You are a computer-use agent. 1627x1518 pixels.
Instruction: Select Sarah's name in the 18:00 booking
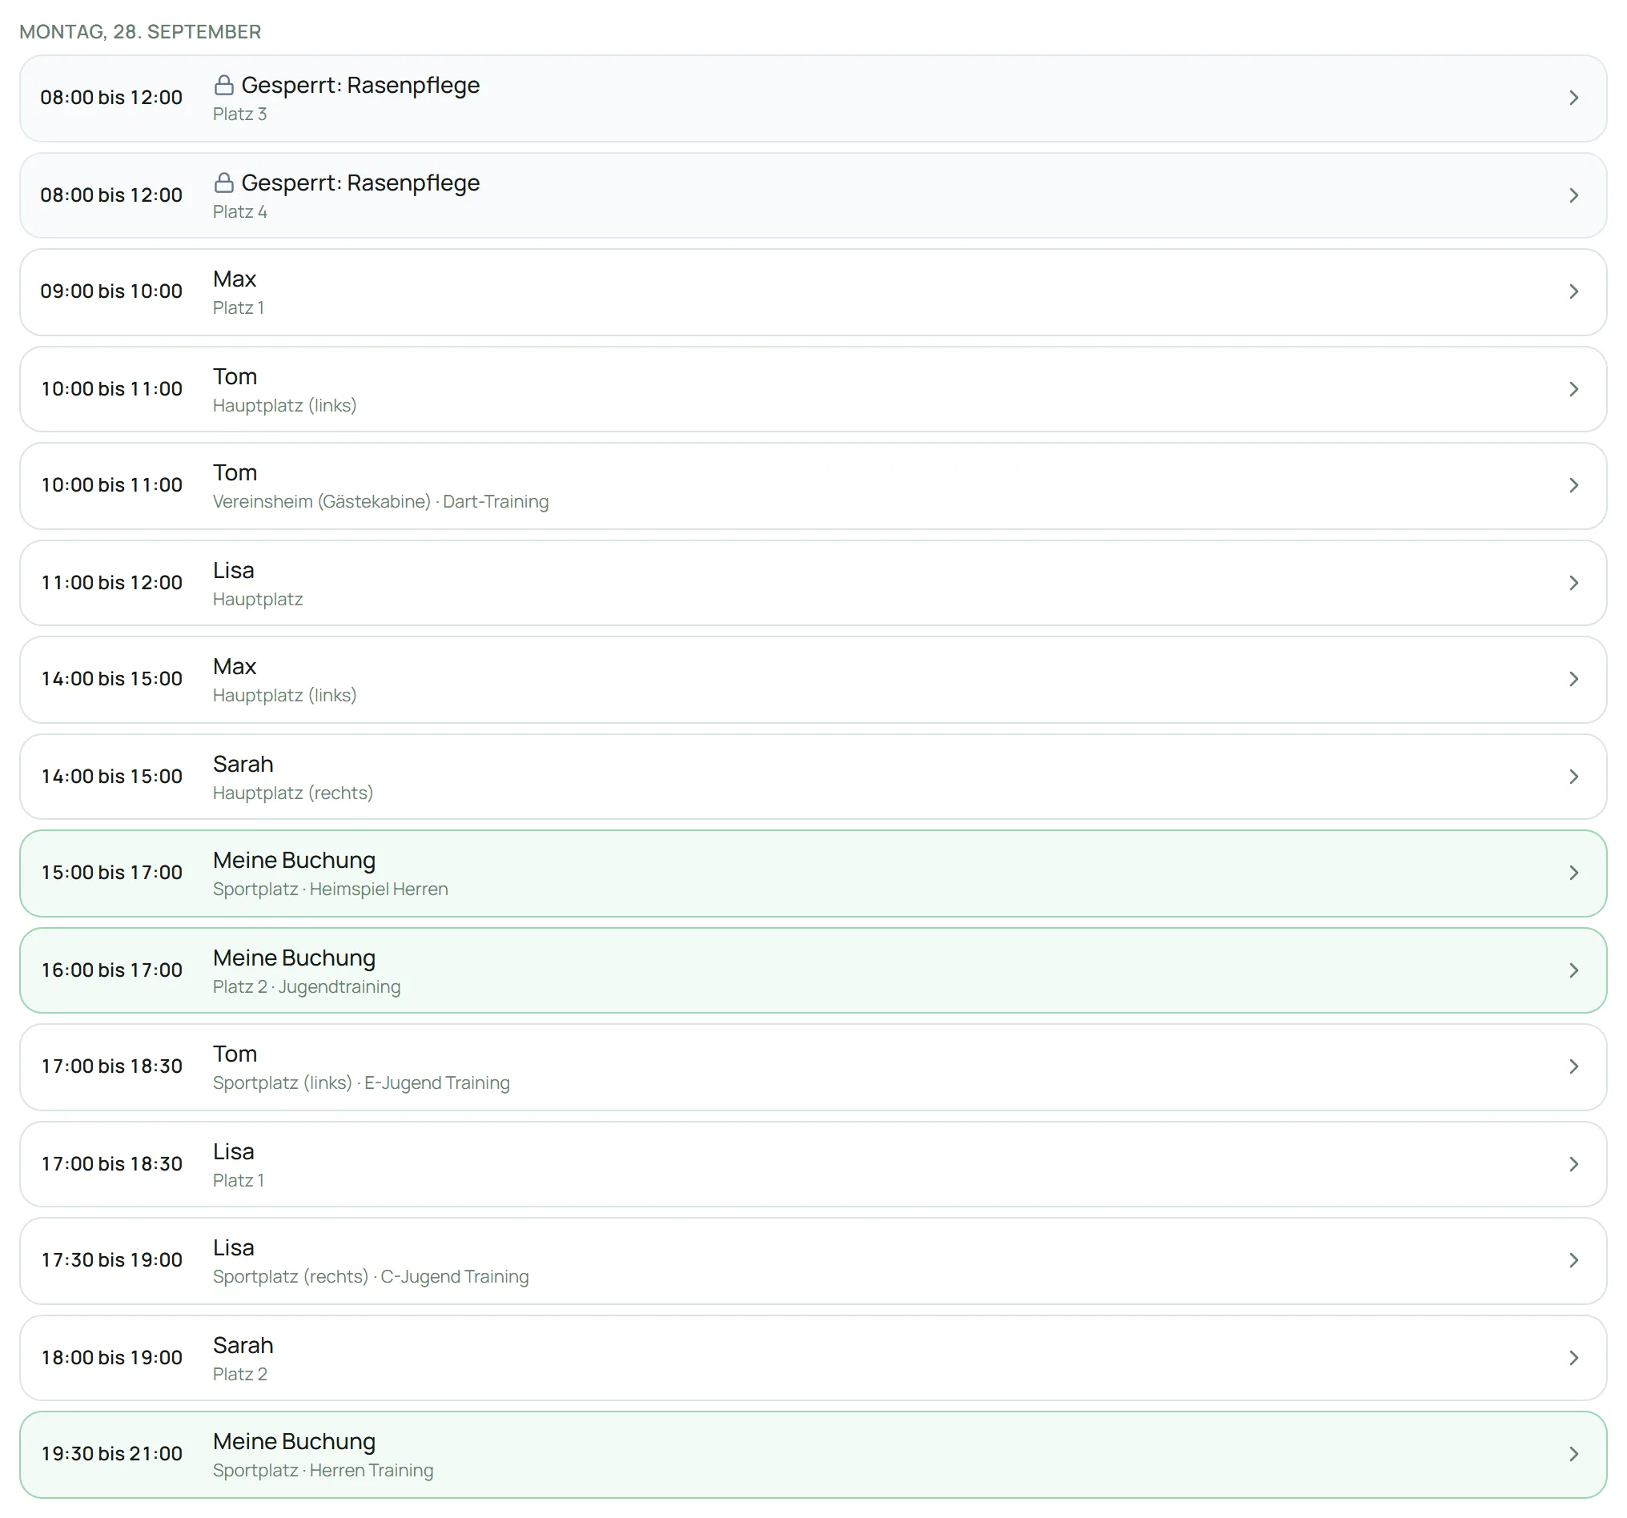(243, 1346)
